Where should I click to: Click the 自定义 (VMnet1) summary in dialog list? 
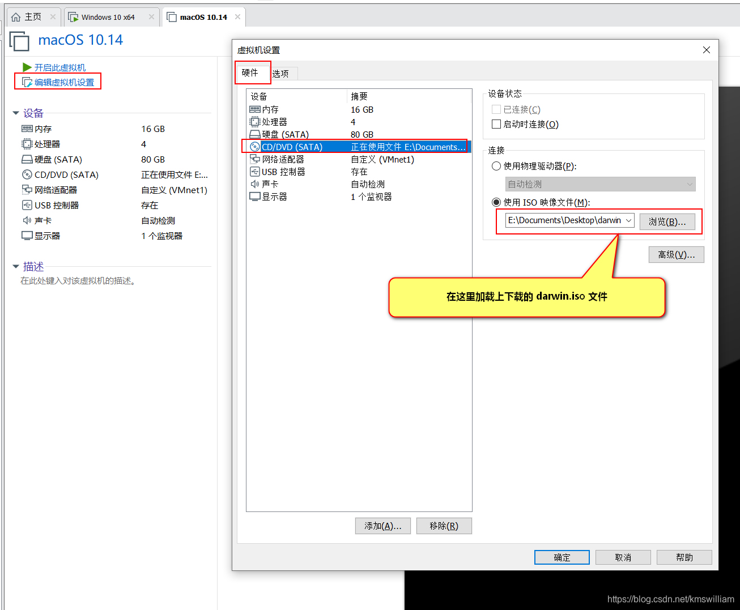coord(382,159)
